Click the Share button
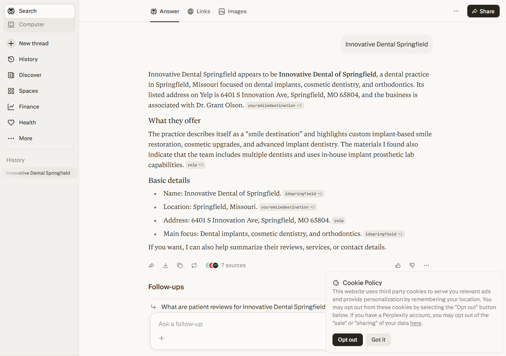This screenshot has height=356, width=506. [x=483, y=11]
